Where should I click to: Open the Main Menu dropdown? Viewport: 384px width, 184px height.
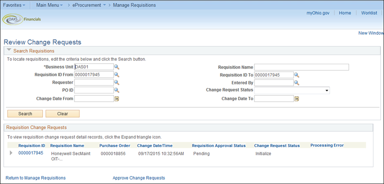[x=49, y=5]
